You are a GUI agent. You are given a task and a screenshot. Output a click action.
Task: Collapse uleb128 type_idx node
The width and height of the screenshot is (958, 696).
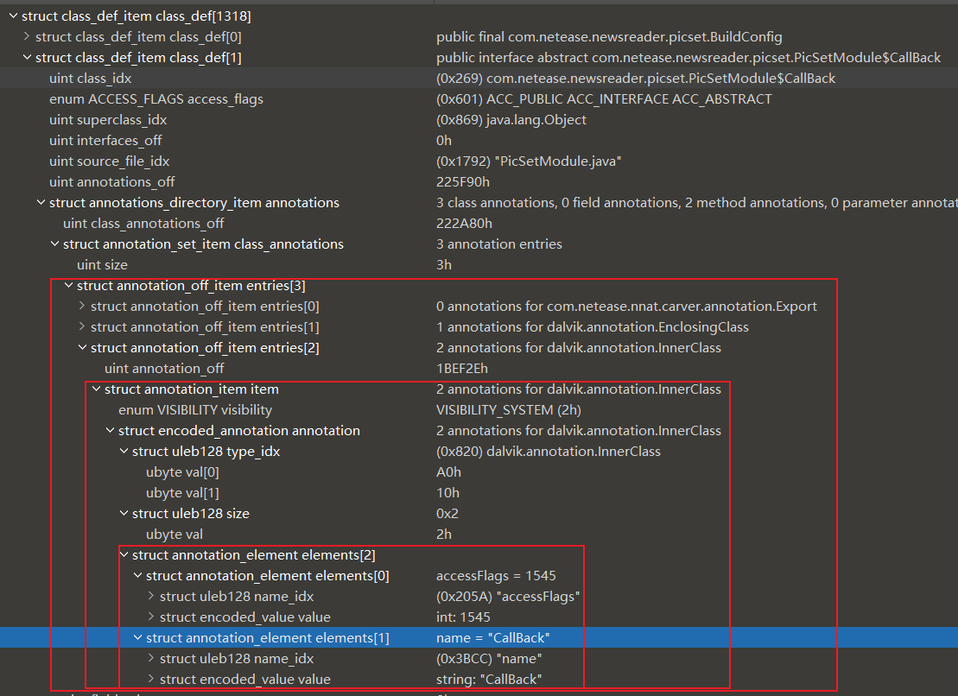coord(124,452)
